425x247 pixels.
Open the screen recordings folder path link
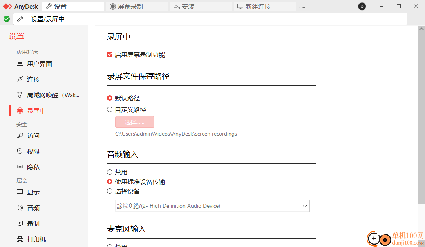point(176,134)
